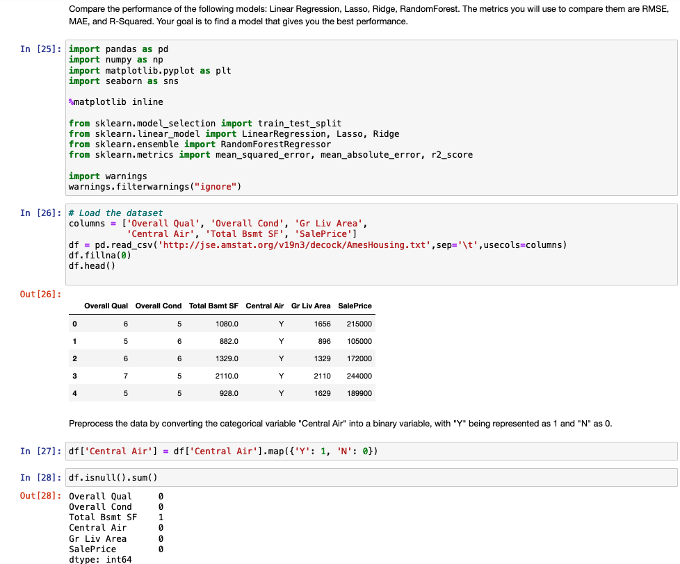Viewport: 680px width, 564px height.
Task: Click the RandomForestRegressor import line
Action: pos(200,144)
